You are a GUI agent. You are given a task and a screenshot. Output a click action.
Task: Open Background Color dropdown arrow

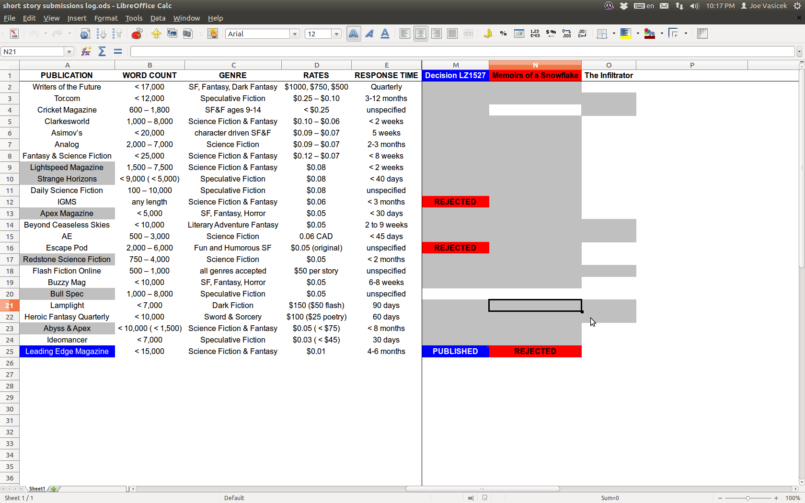(638, 34)
